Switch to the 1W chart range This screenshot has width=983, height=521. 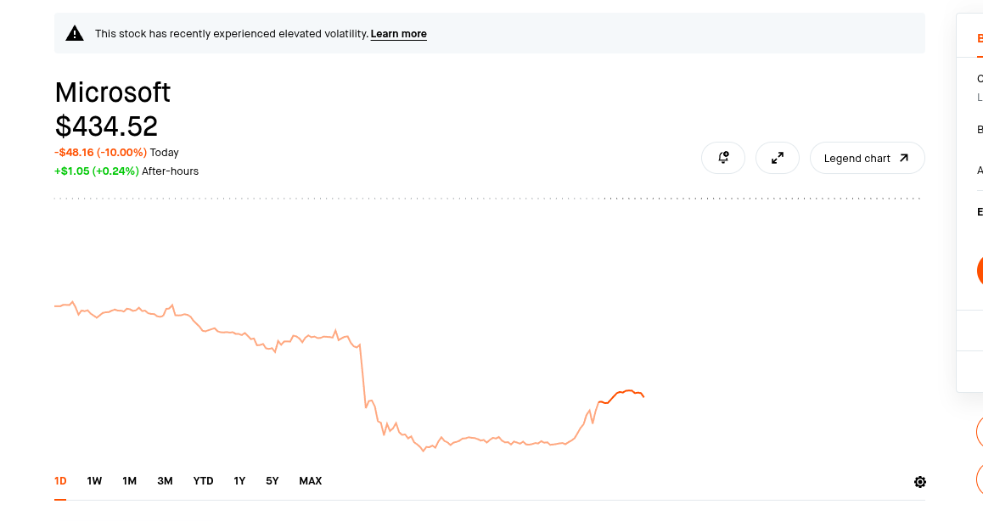[x=94, y=481]
